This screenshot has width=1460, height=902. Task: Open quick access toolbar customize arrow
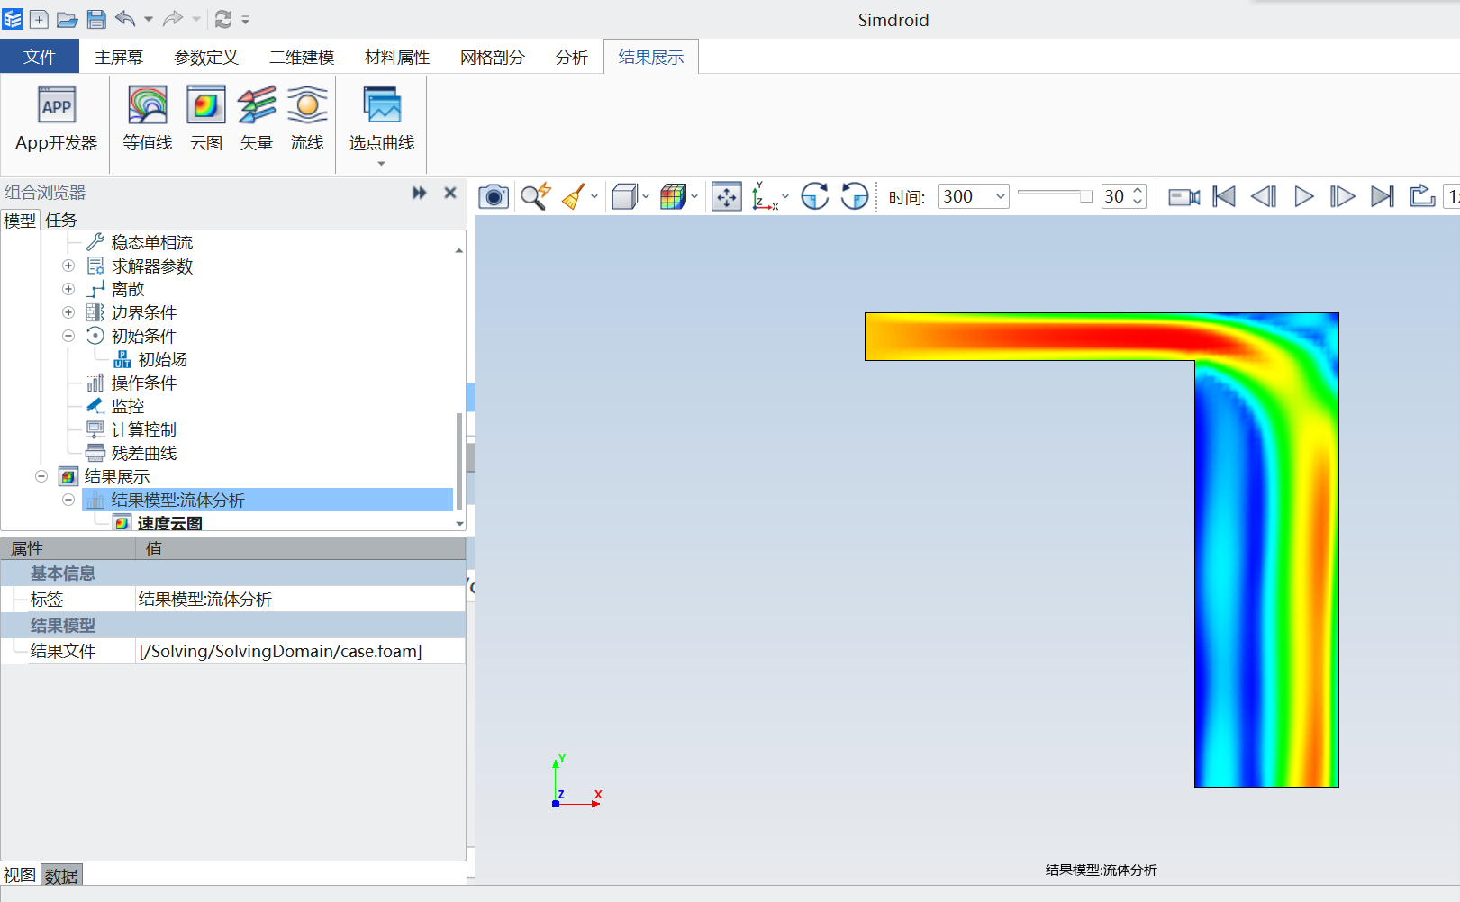245,19
